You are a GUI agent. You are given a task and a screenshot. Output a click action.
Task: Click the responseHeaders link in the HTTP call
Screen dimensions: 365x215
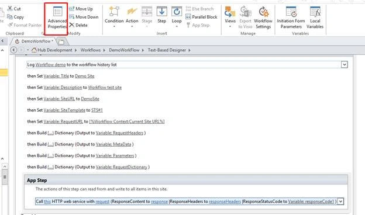pyautogui.click(x=225, y=202)
